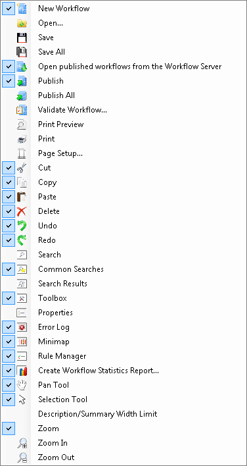Screen dimensions: 247x466
Task: Click the Save floppy disk icon
Action: pyautogui.click(x=22, y=38)
